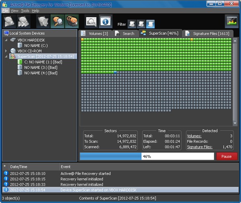Expand the VBOX CD-ROM tree node
Viewport: 241px width, 203px height.
point(6,51)
